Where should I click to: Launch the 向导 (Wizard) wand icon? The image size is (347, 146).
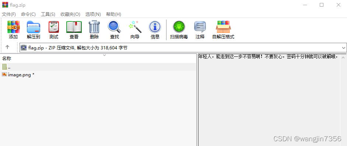pos(135,27)
